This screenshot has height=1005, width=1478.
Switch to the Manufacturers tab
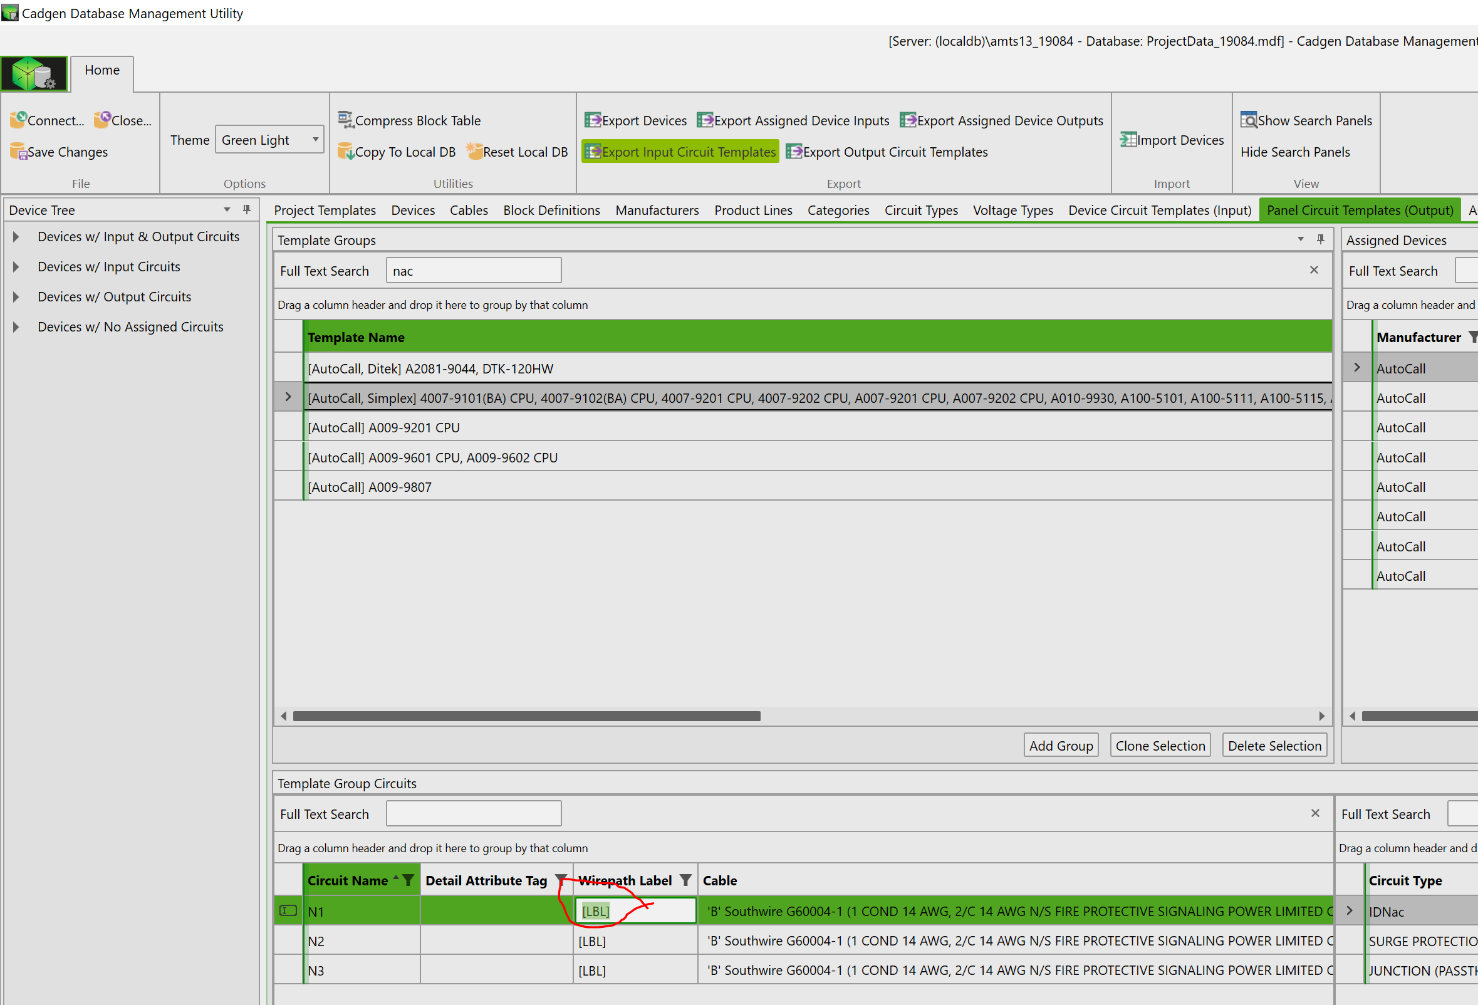tap(657, 210)
